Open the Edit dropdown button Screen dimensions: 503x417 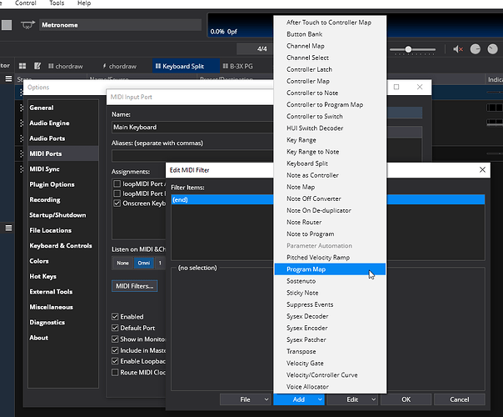(352, 399)
